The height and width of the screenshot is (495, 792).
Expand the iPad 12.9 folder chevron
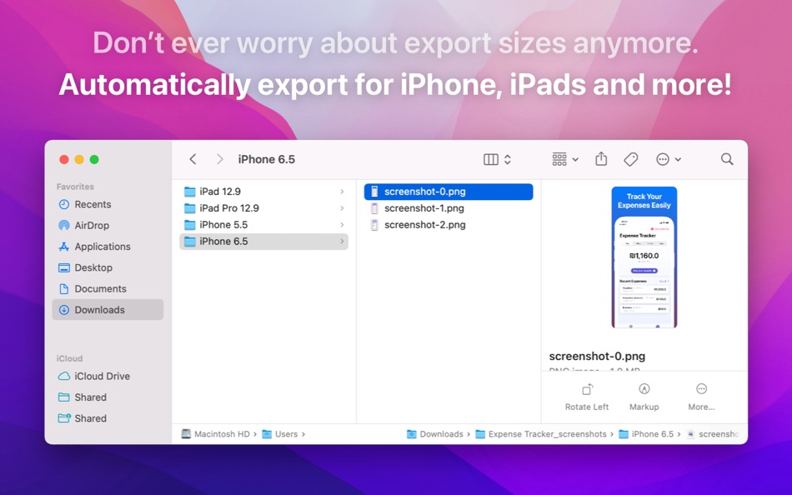coord(342,192)
